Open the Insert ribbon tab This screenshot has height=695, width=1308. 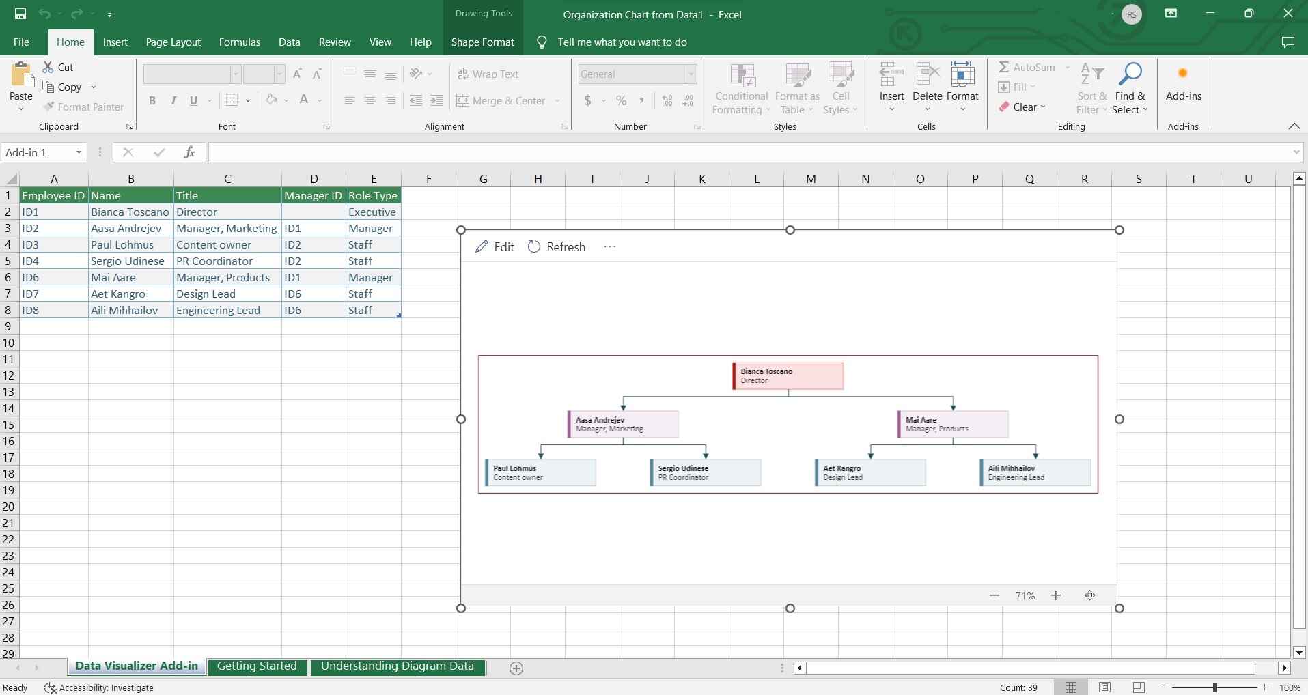pyautogui.click(x=115, y=42)
